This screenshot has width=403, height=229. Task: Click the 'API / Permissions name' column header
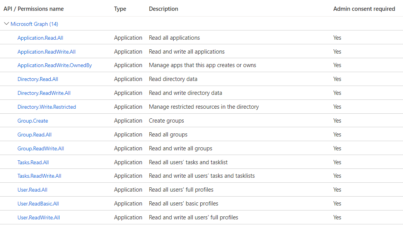[34, 9]
